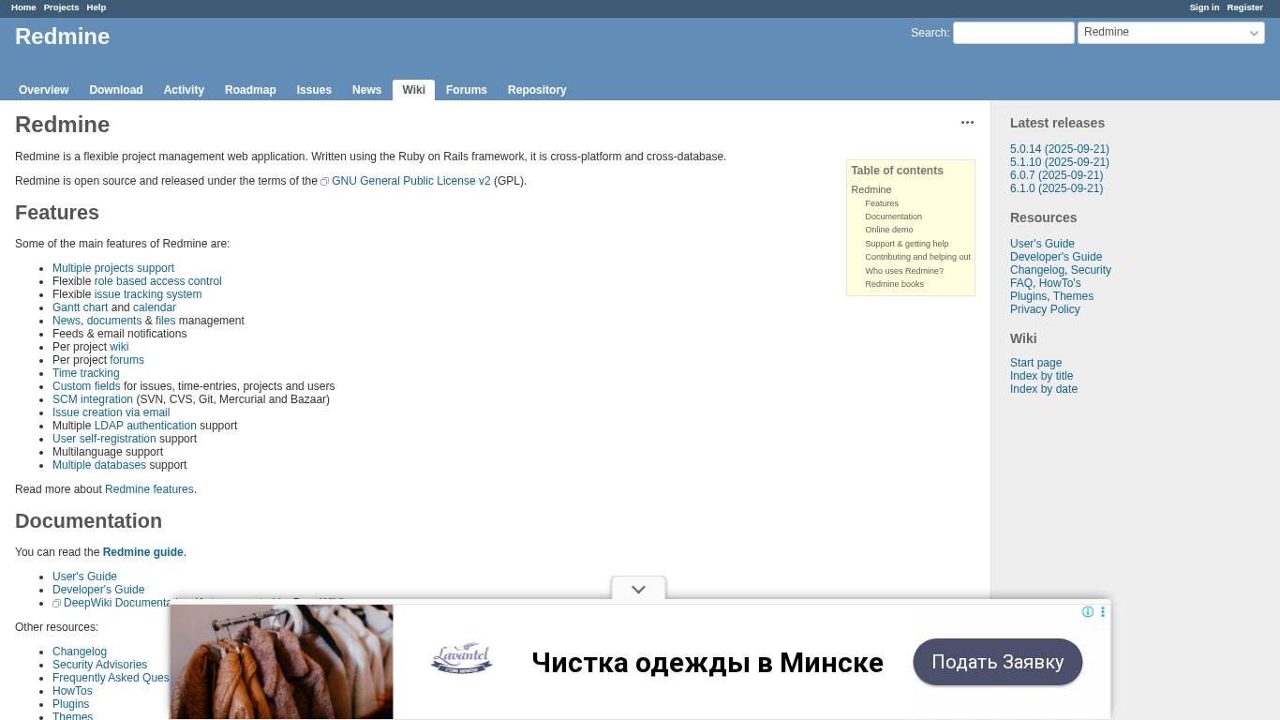Click in the Search text field
1280x720 pixels.
pos(1013,33)
